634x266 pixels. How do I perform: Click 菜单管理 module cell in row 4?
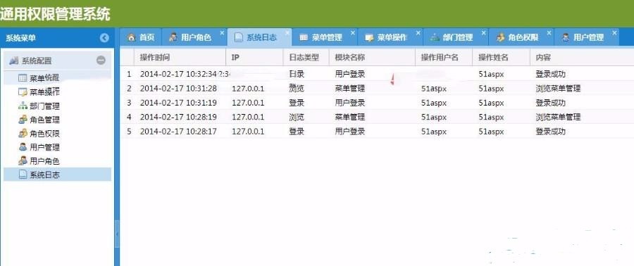click(349, 117)
